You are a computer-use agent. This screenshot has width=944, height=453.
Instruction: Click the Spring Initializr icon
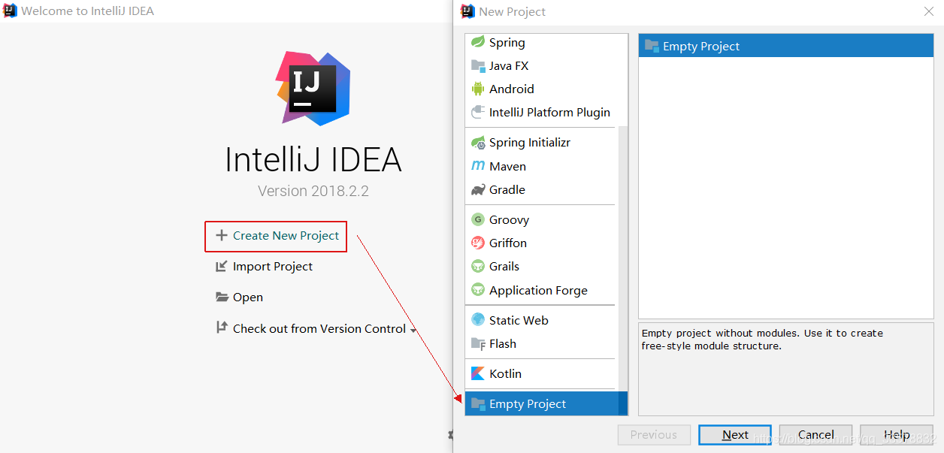477,142
